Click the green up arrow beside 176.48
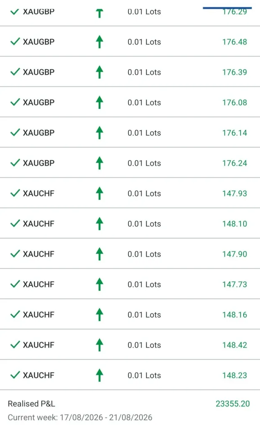This screenshot has width=260, height=431. (99, 42)
